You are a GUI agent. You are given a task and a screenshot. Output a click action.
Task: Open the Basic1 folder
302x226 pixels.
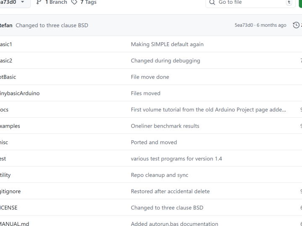(x=6, y=44)
